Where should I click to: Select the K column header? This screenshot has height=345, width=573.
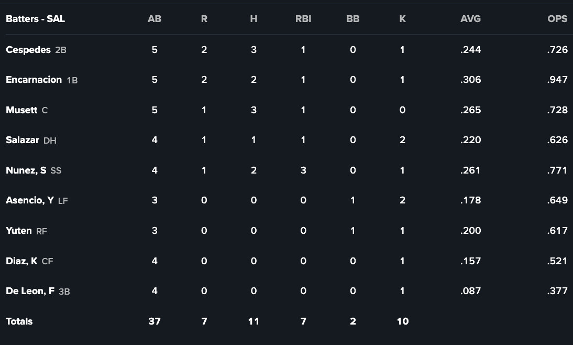(x=402, y=19)
